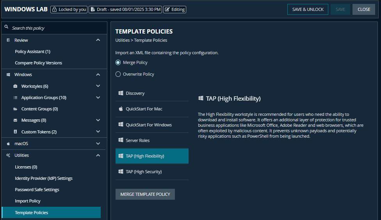
Task: Click Windows icon next to description heading
Action: click(x=201, y=98)
